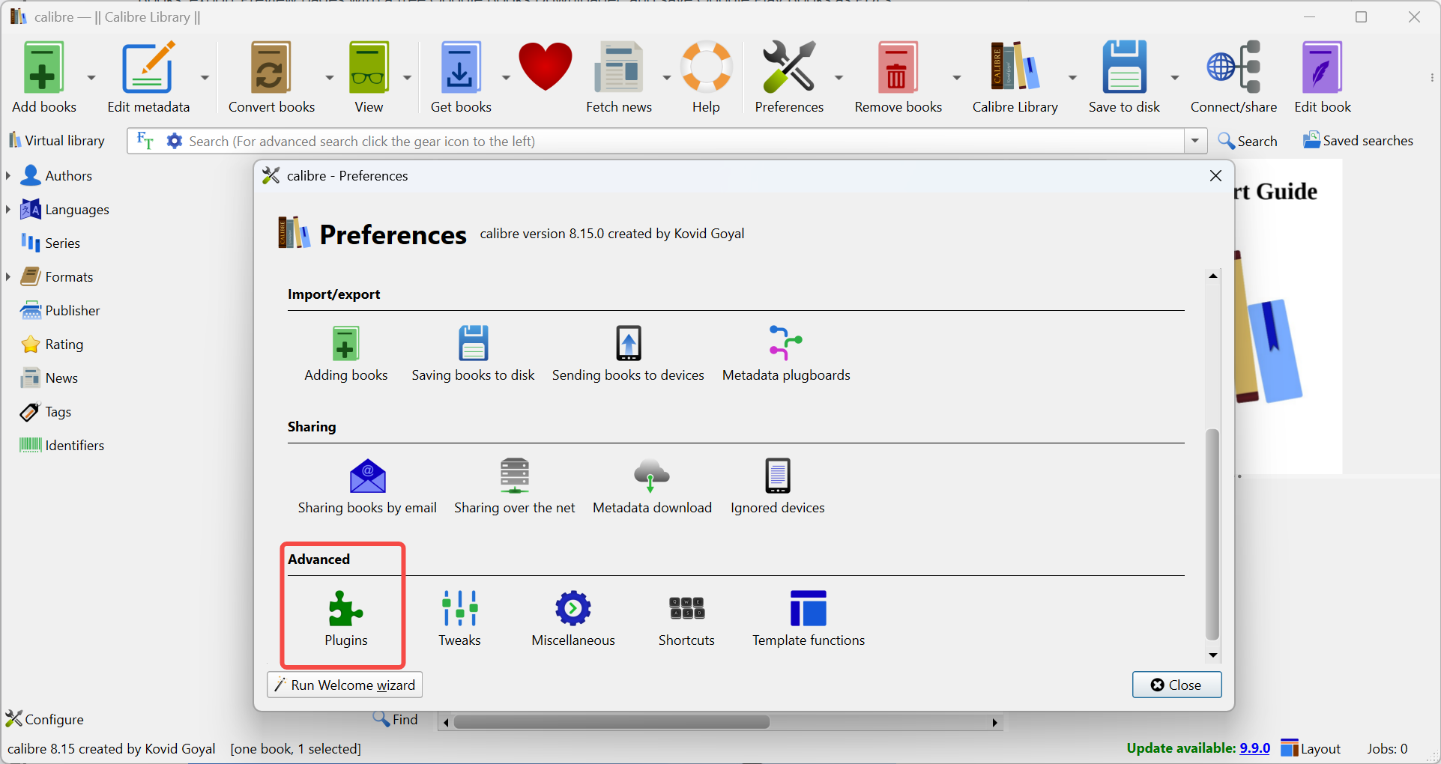Expand the Formats tree node
1441x764 pixels.
(8, 276)
